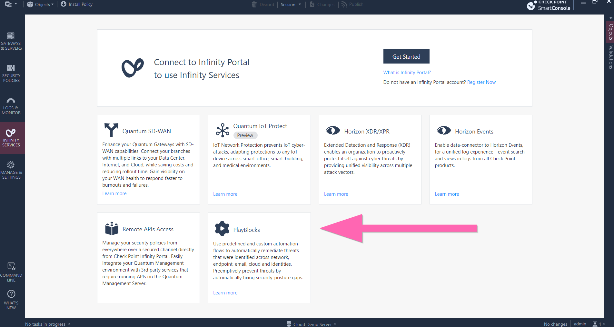The width and height of the screenshot is (614, 327).
Task: Open the Register Now link
Action: point(481,82)
